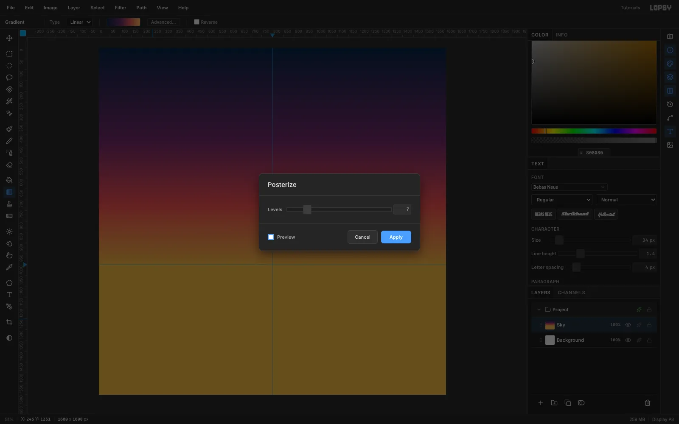Select the elliptical marquee tool
The width and height of the screenshot is (679, 424).
(x=9, y=66)
